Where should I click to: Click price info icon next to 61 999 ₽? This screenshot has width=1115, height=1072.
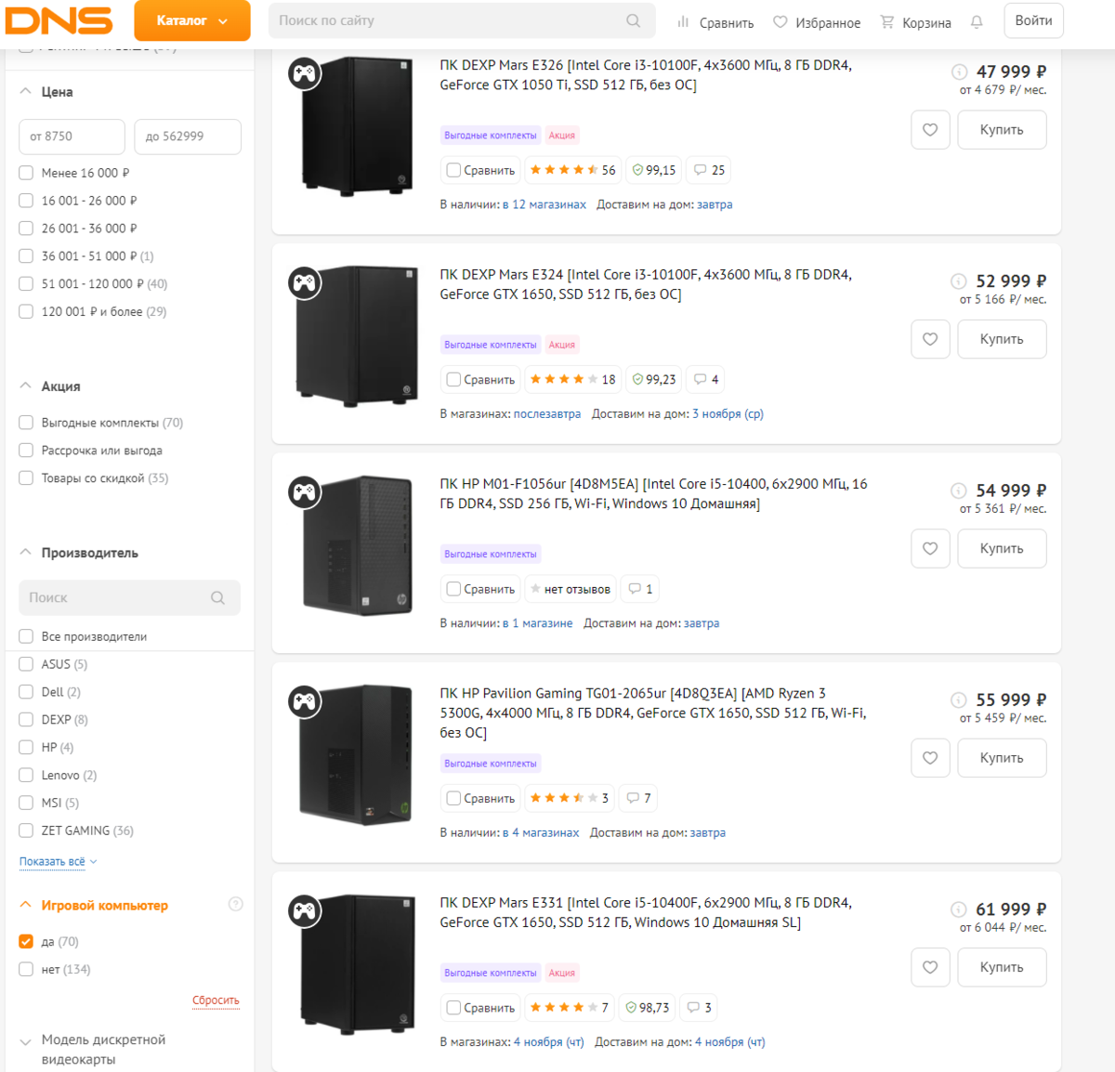tap(959, 909)
